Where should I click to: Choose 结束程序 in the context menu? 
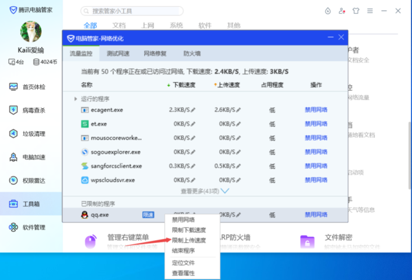coord(183,250)
